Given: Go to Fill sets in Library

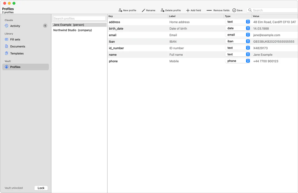Looking at the screenshot, I should [x=26, y=39].
